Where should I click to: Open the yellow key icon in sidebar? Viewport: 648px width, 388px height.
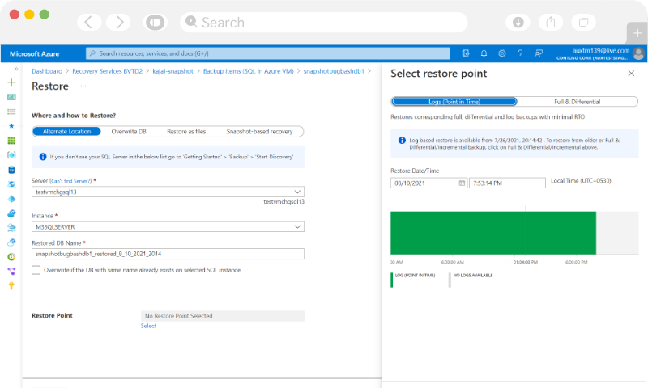[11, 285]
